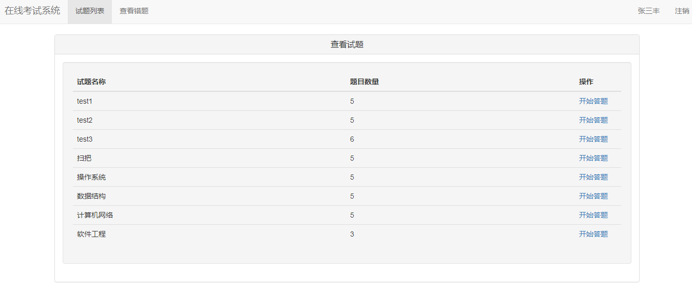Begin the 计算机网络 exam
The width and height of the screenshot is (692, 292).
click(593, 215)
